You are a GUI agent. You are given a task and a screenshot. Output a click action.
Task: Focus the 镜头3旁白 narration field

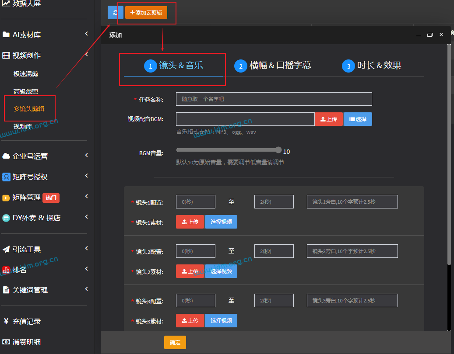pos(352,301)
